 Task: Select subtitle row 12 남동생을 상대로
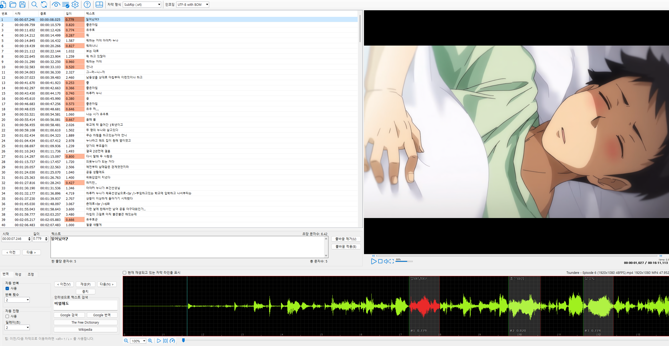click(x=179, y=77)
